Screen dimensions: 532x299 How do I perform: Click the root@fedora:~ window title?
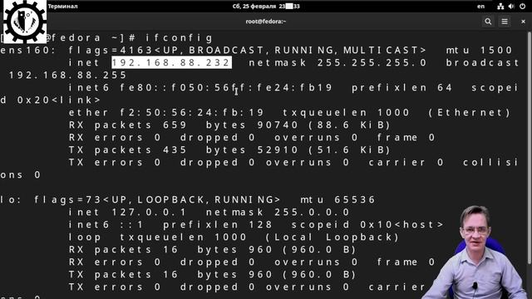pos(266,22)
